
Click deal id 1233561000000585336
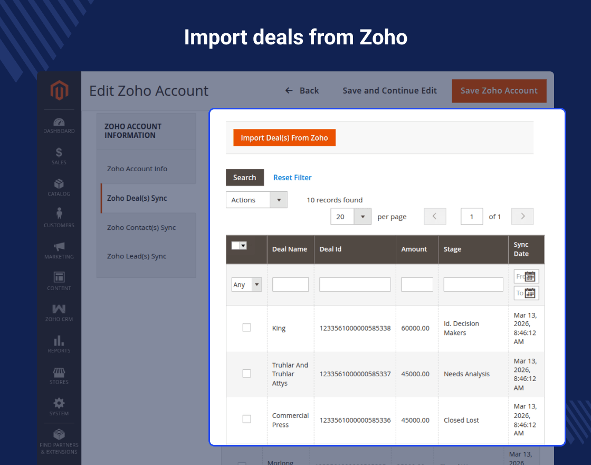(x=355, y=420)
